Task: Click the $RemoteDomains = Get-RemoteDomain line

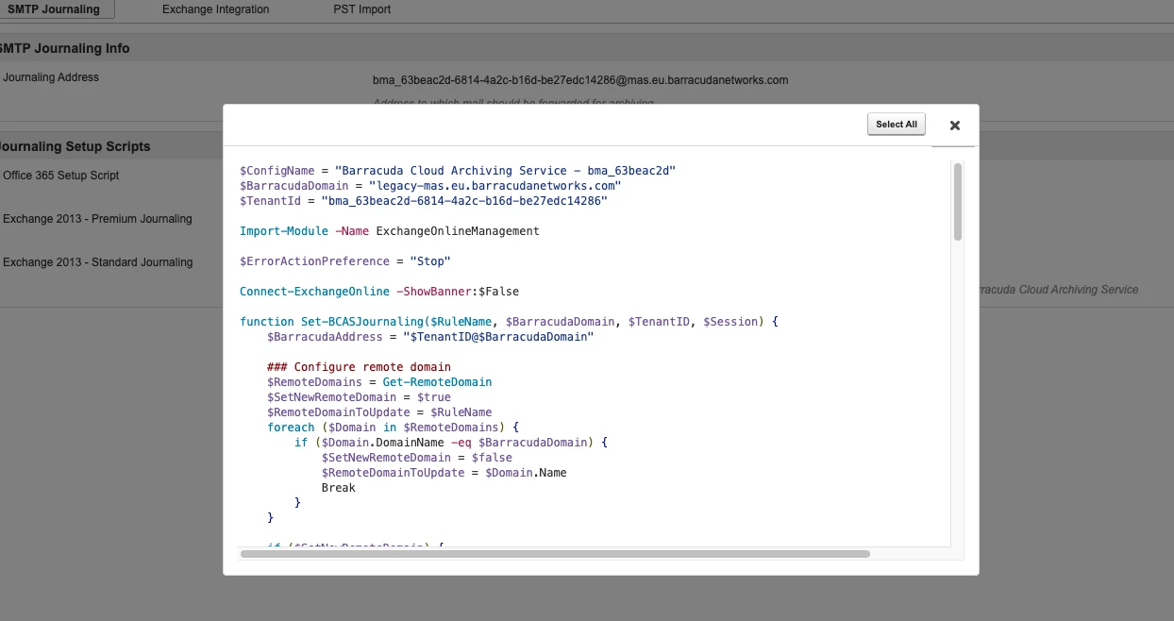Action: [x=379, y=382]
